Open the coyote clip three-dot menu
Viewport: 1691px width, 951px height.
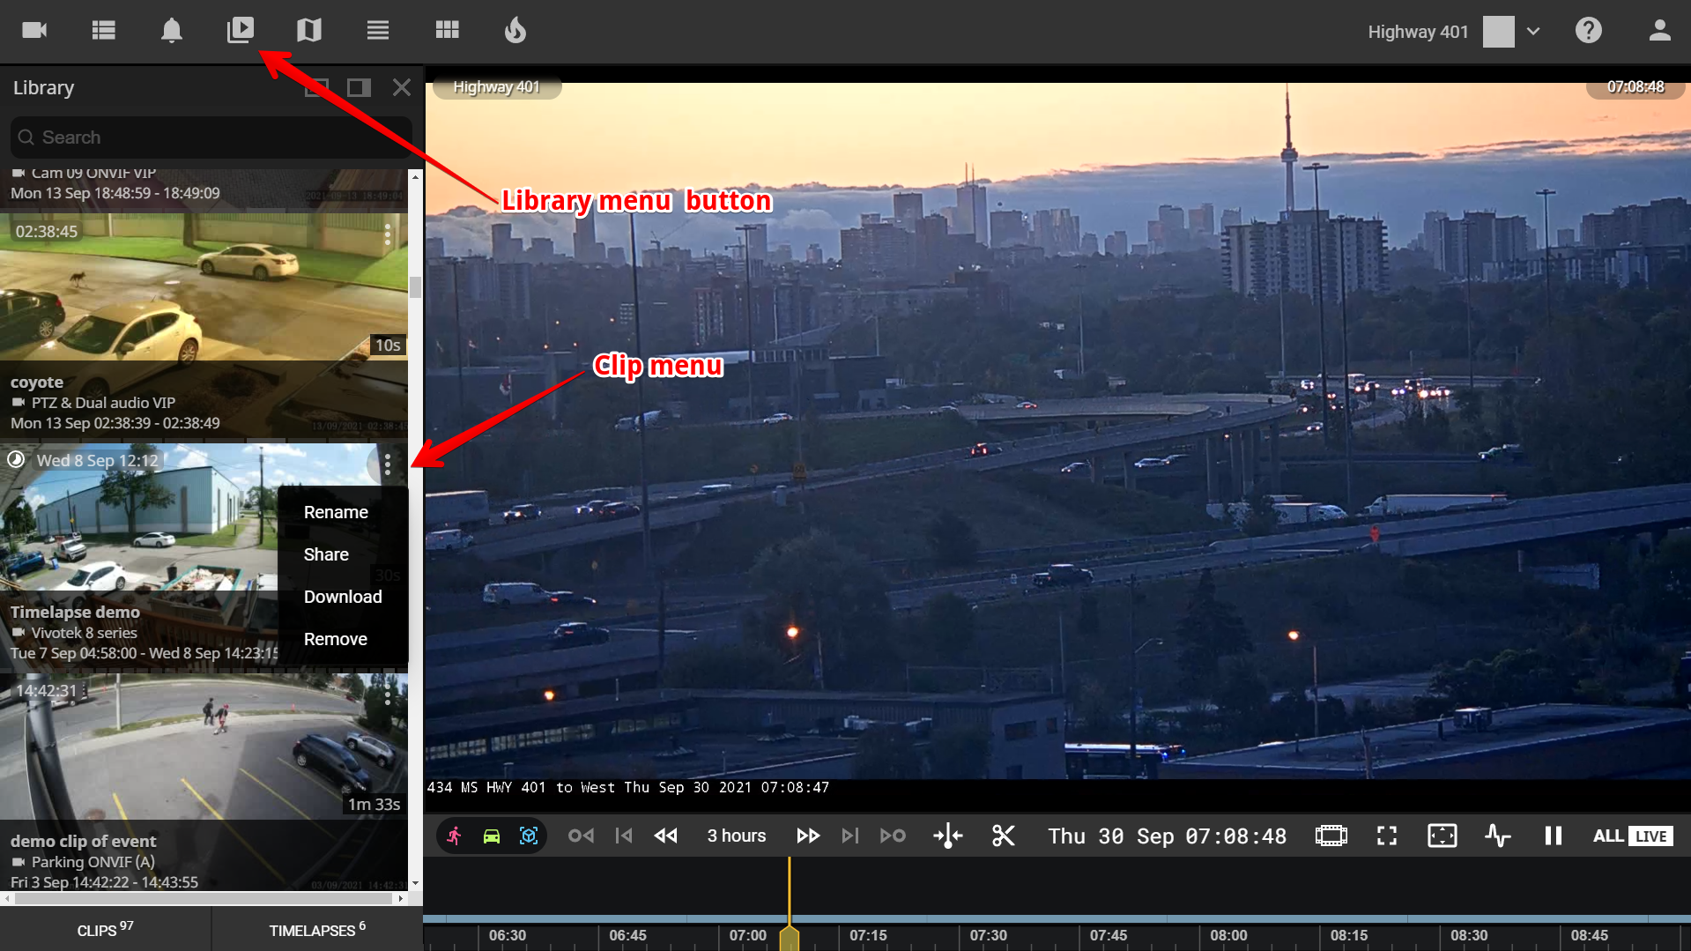388,234
